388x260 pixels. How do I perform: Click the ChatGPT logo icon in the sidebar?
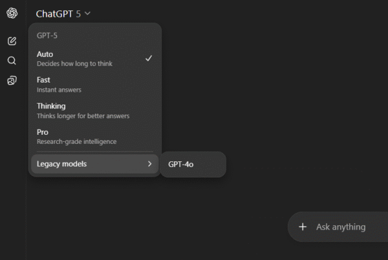12,14
